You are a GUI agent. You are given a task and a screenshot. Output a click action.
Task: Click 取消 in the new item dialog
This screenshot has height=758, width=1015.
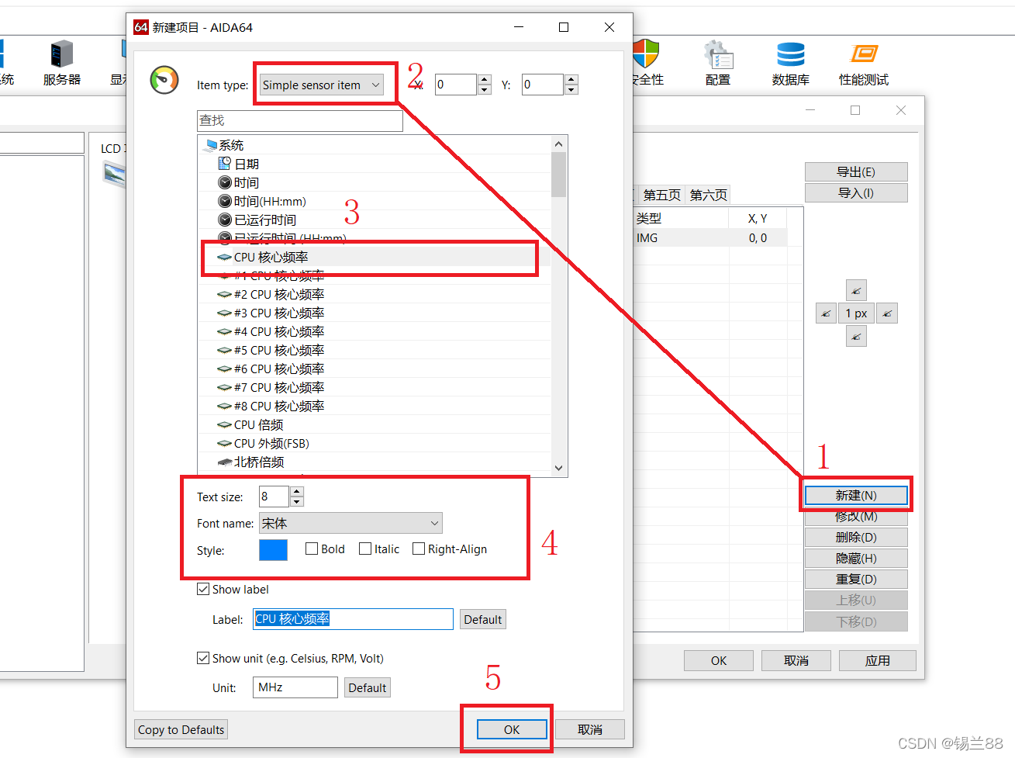[x=590, y=729]
